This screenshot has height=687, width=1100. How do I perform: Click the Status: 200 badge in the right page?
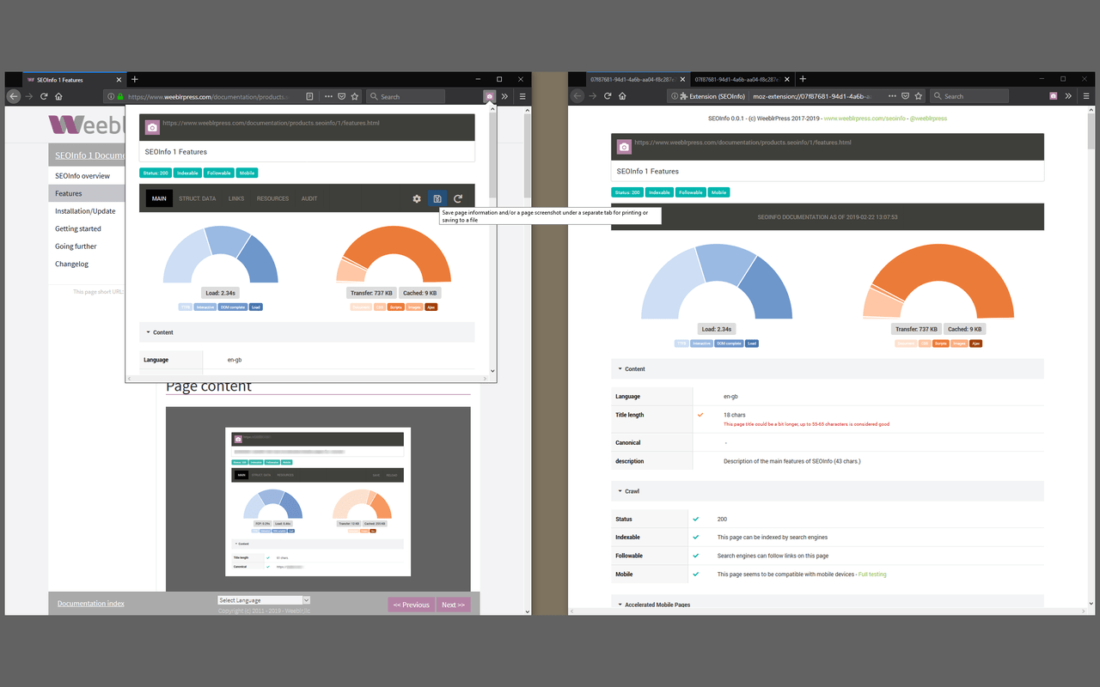click(x=627, y=192)
